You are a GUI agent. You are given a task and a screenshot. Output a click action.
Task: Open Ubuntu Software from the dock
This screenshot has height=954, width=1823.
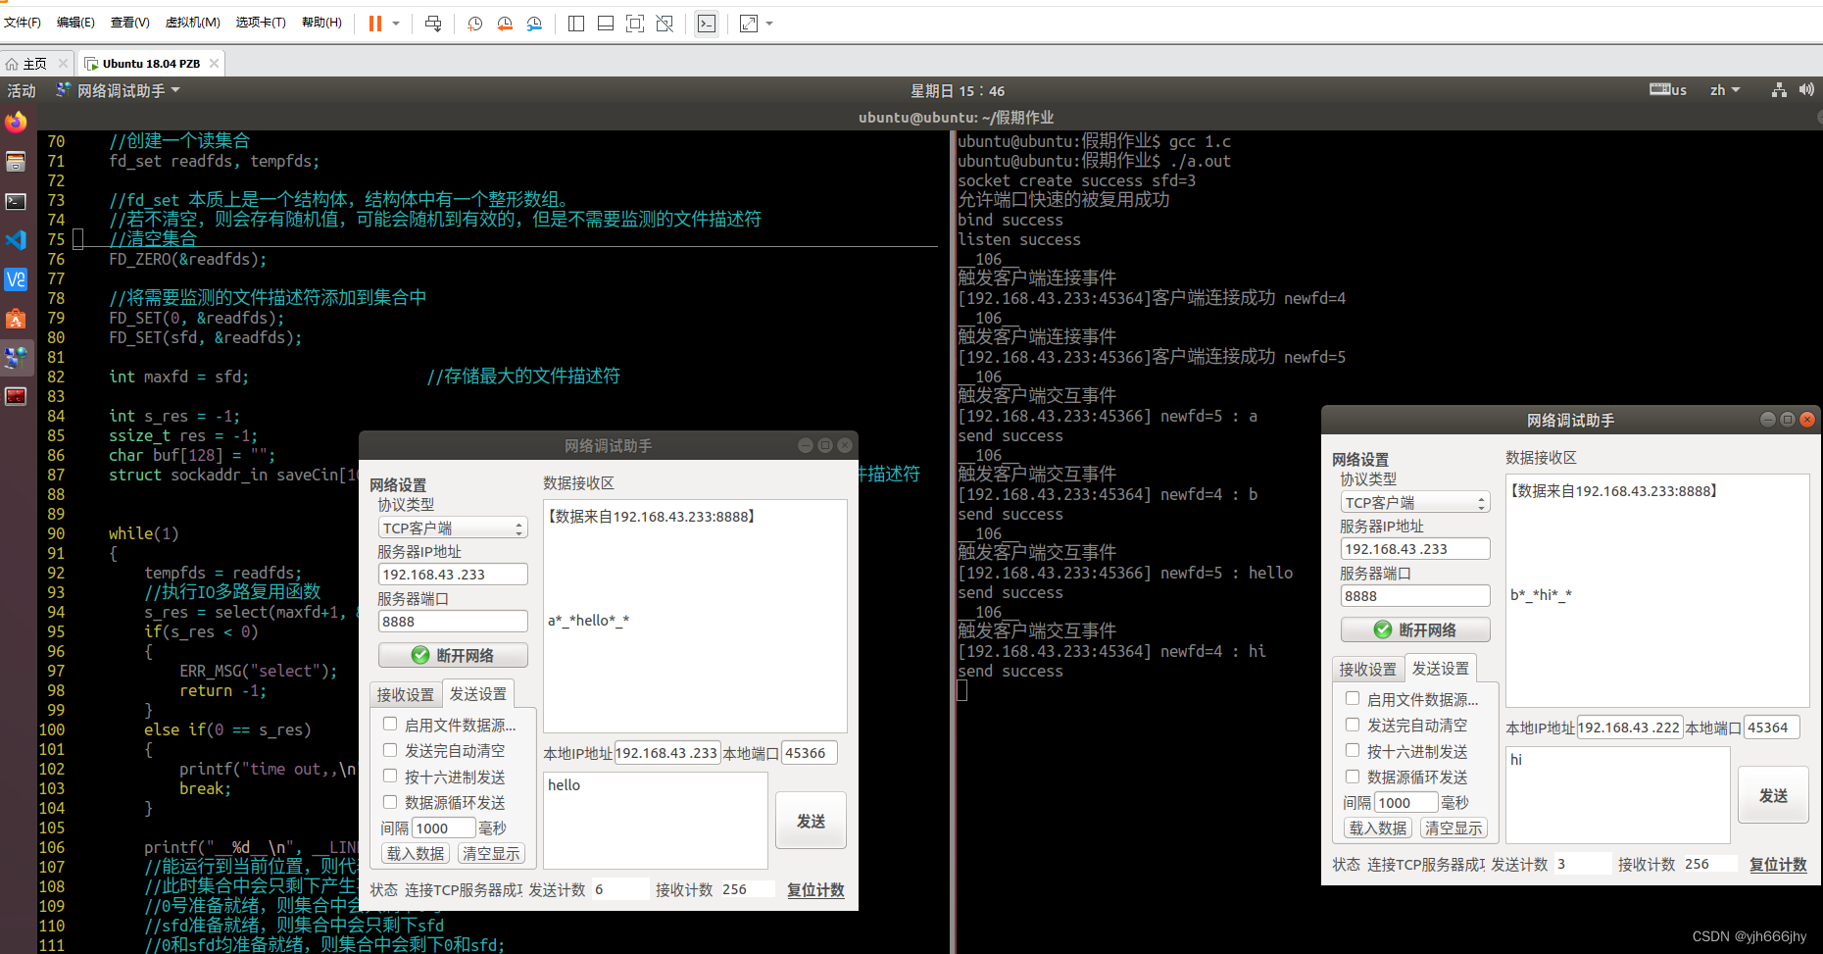pyautogui.click(x=16, y=319)
